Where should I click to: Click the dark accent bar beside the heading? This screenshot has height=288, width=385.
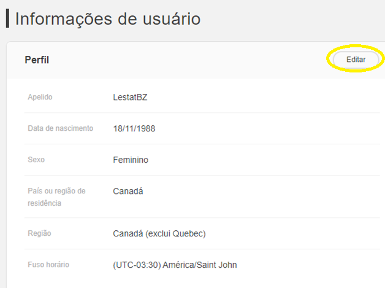[7, 18]
